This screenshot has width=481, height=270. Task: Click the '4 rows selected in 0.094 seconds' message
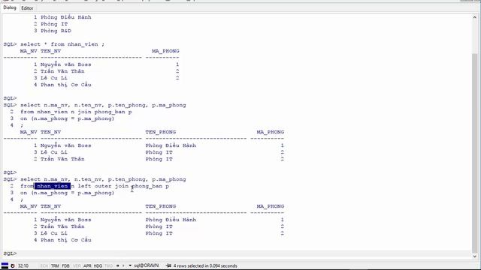pyautogui.click(x=205, y=265)
